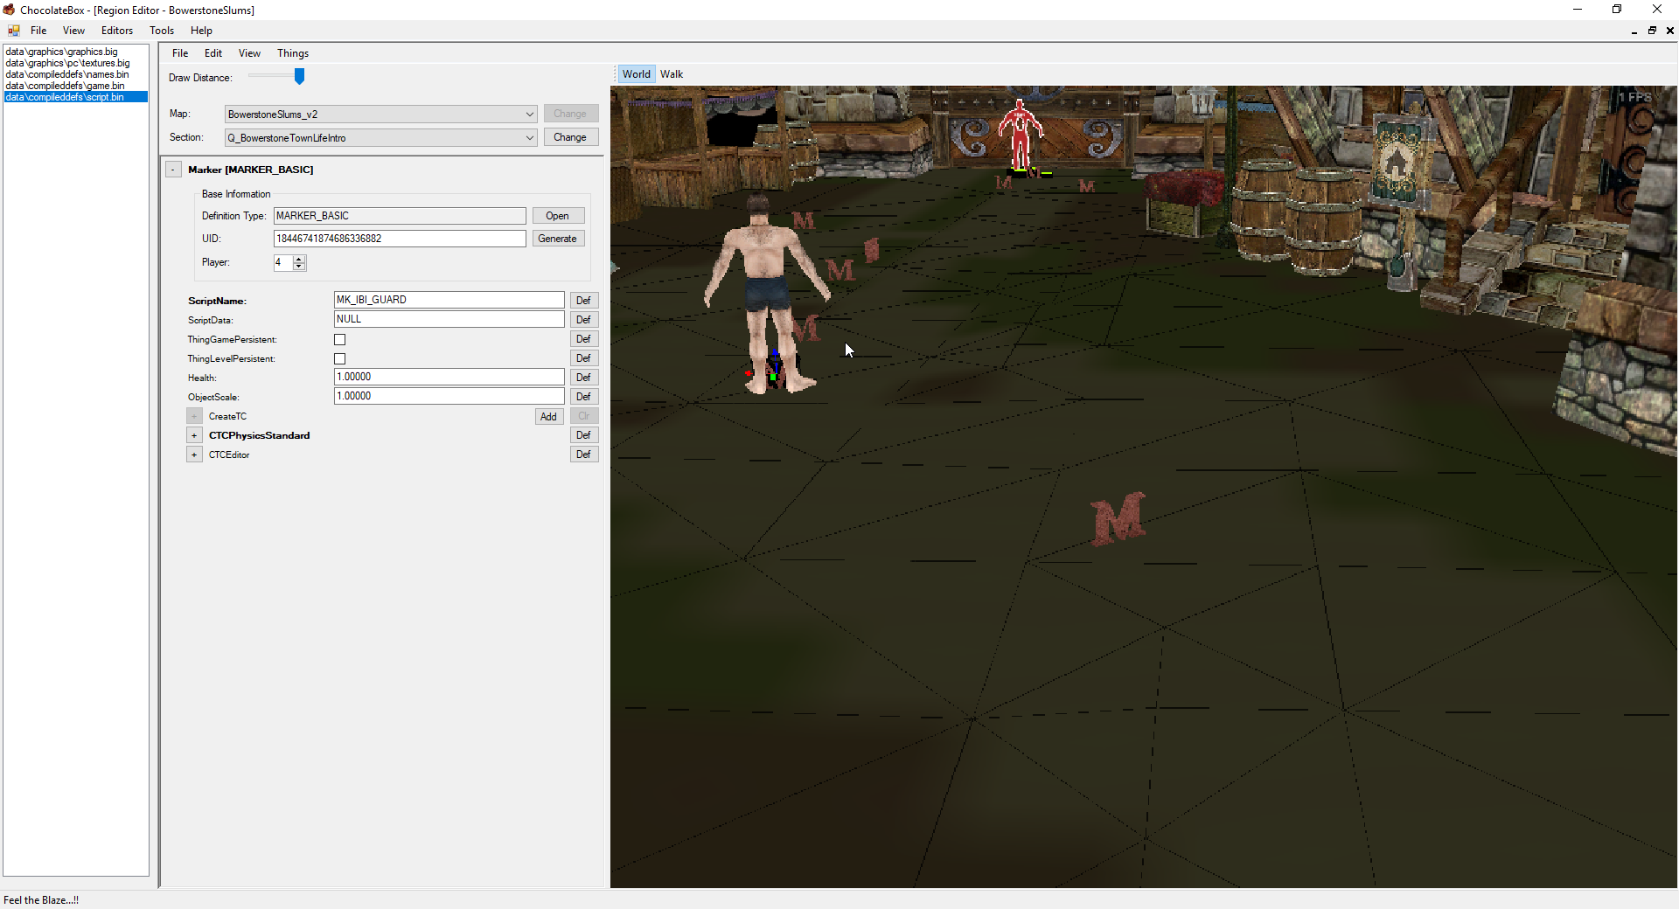
Task: Increase the Player number with up arrow
Action: point(300,259)
